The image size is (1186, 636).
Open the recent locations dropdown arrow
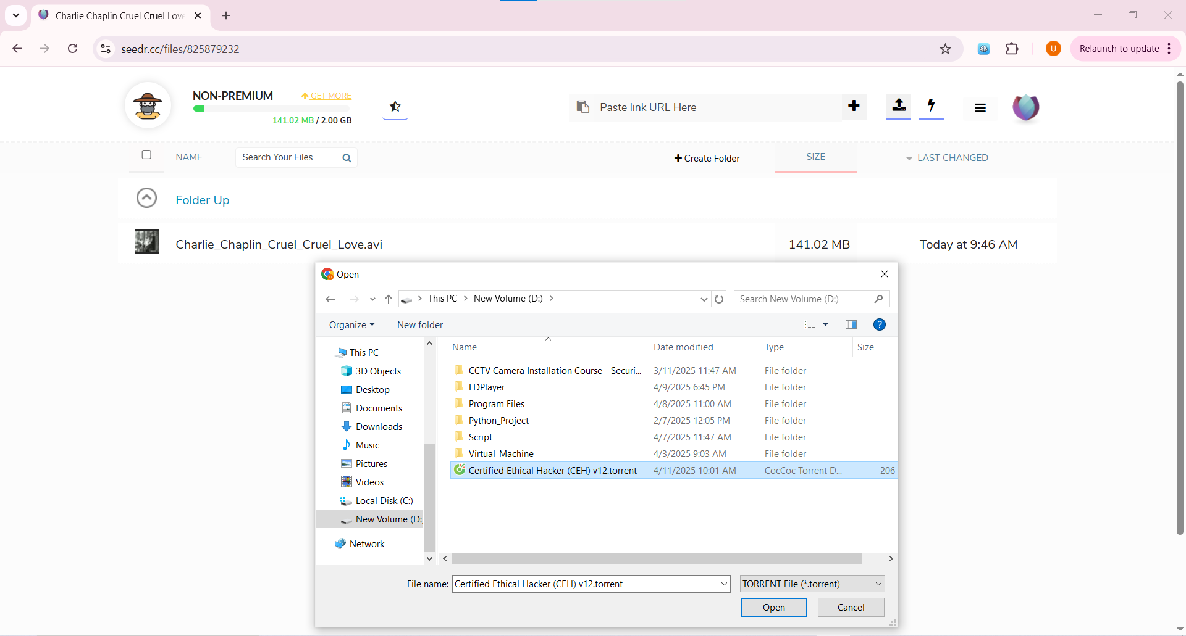tap(372, 299)
